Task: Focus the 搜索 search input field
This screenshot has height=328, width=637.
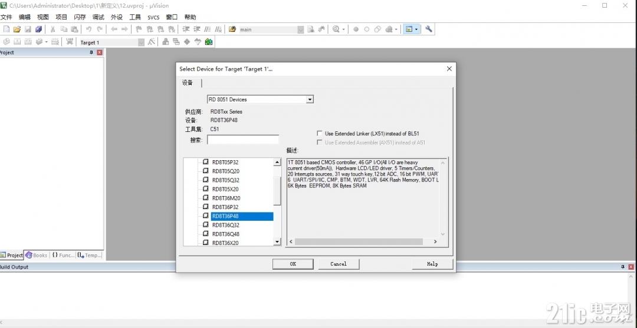Action: coord(243,140)
